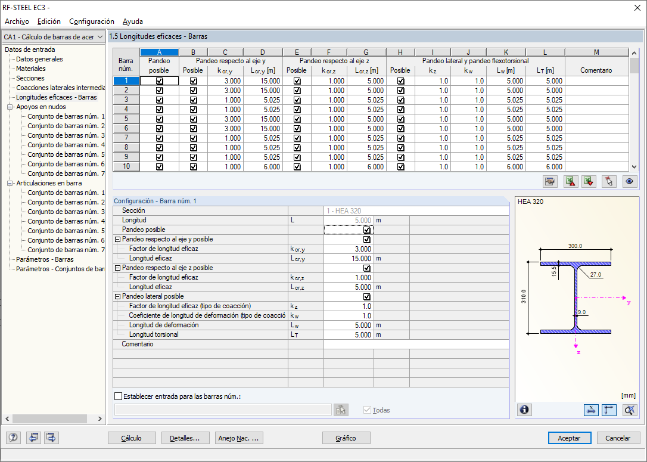Uncheck Pandeo posible for barra 2
647x462 pixels.
click(x=159, y=90)
